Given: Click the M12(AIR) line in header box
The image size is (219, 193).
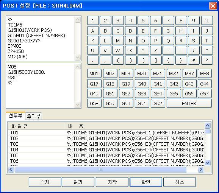Looking at the screenshot, I should (17, 57).
